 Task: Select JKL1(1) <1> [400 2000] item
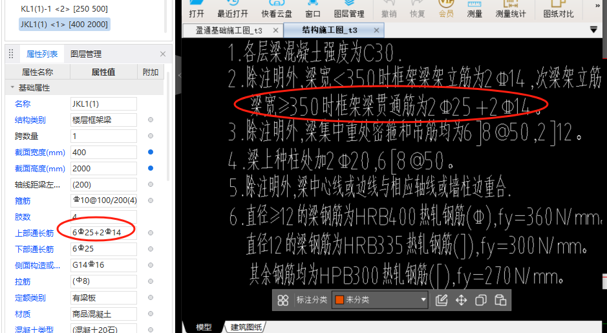[64, 25]
